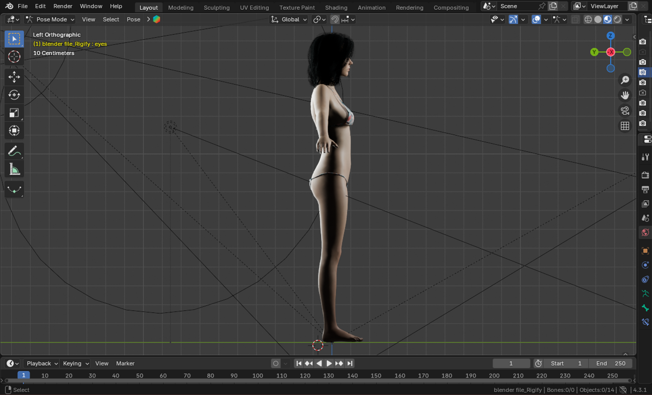This screenshot has width=652, height=395.
Task: Select the Select Box tool
Action: pos(14,39)
